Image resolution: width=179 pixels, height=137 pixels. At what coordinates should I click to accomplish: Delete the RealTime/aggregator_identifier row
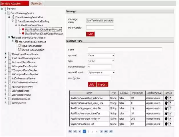[x=166, y=108]
